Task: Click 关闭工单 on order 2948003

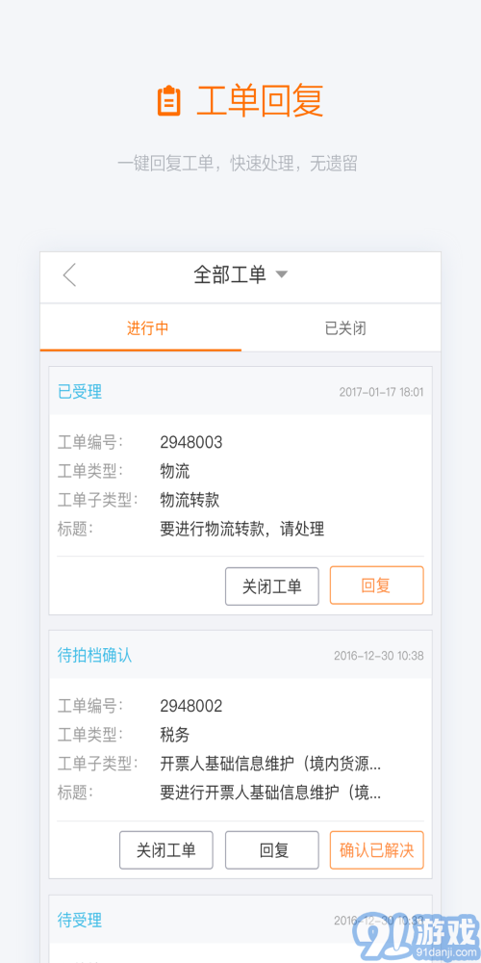Action: point(272,586)
